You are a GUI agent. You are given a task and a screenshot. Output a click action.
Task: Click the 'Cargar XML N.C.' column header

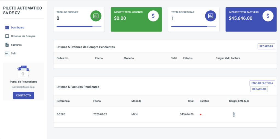(239, 101)
